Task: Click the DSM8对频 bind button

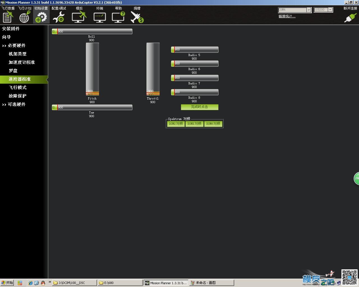Action: pyautogui.click(x=213, y=124)
